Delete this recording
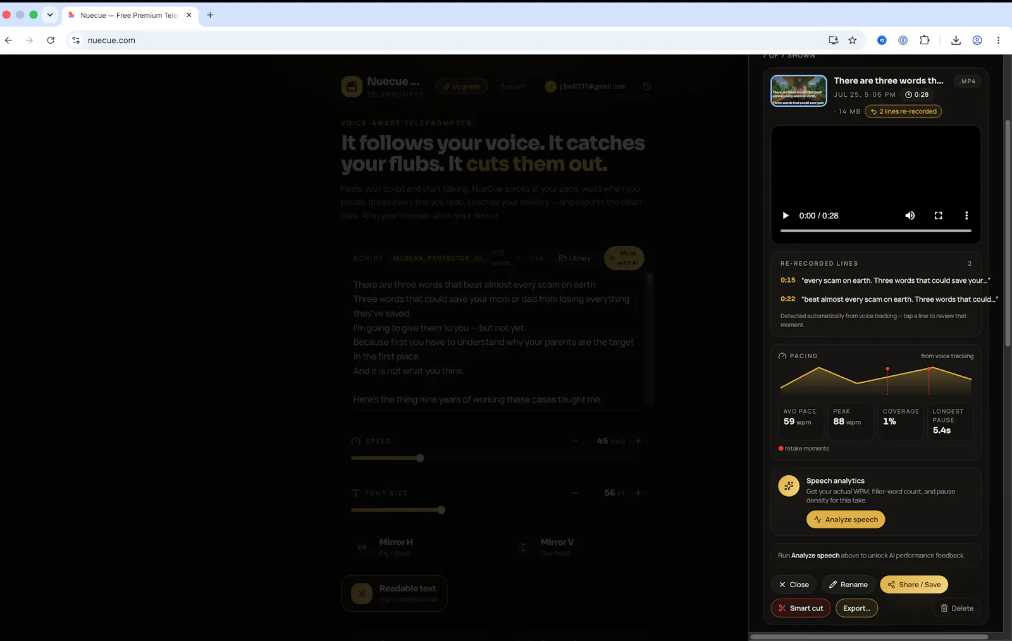The image size is (1012, 641). point(956,608)
